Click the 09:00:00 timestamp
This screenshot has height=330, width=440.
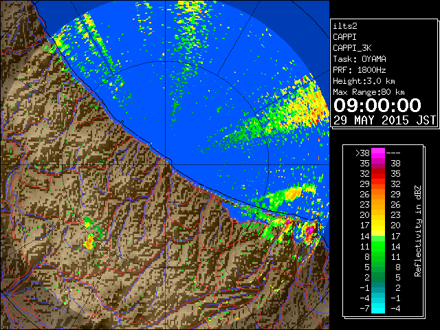377,105
